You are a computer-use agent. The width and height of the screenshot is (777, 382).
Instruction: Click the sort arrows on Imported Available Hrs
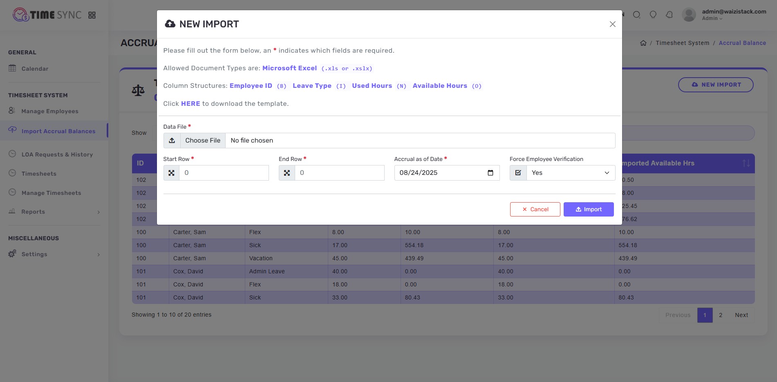[746, 163]
